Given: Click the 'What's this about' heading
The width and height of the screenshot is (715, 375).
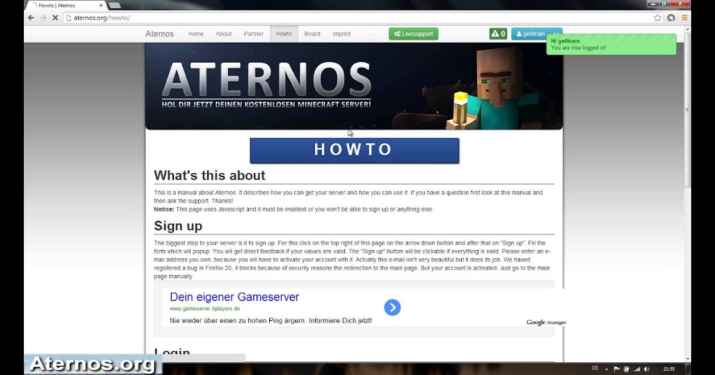Looking at the screenshot, I should click(x=210, y=176).
